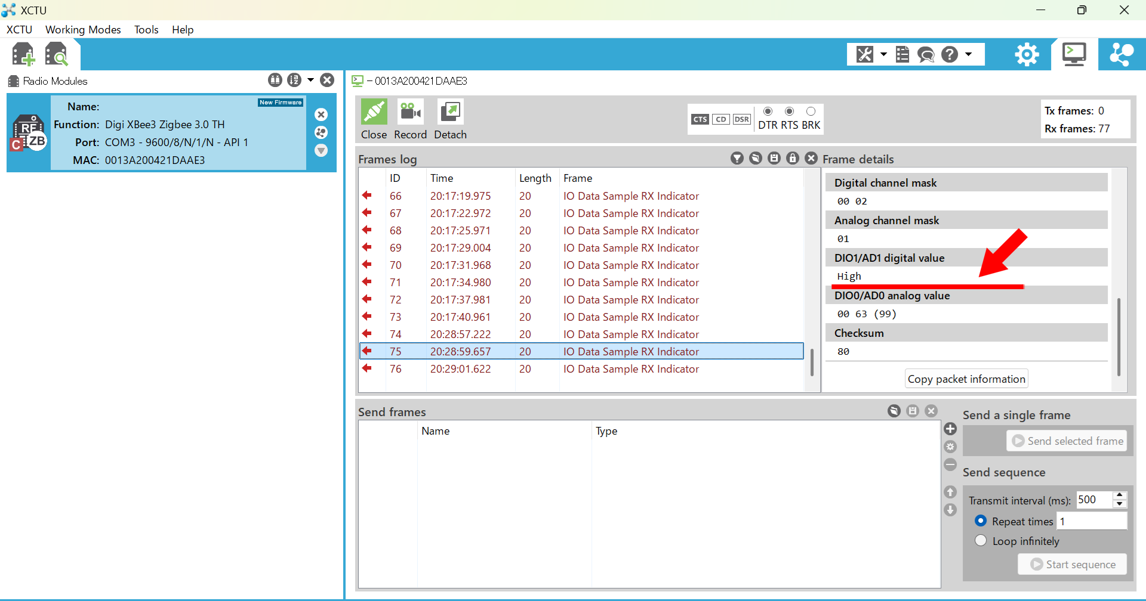1146x601 pixels.
Task: Discover remote nodes of XBee3 module
Action: 321,132
